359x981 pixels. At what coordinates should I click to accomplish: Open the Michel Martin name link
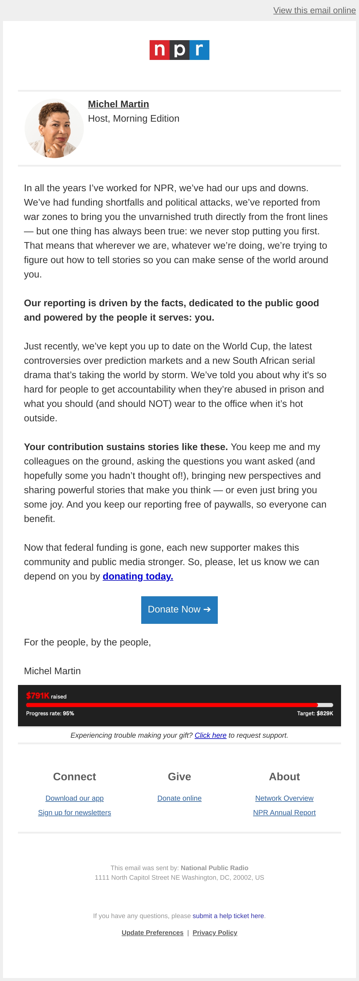click(118, 104)
